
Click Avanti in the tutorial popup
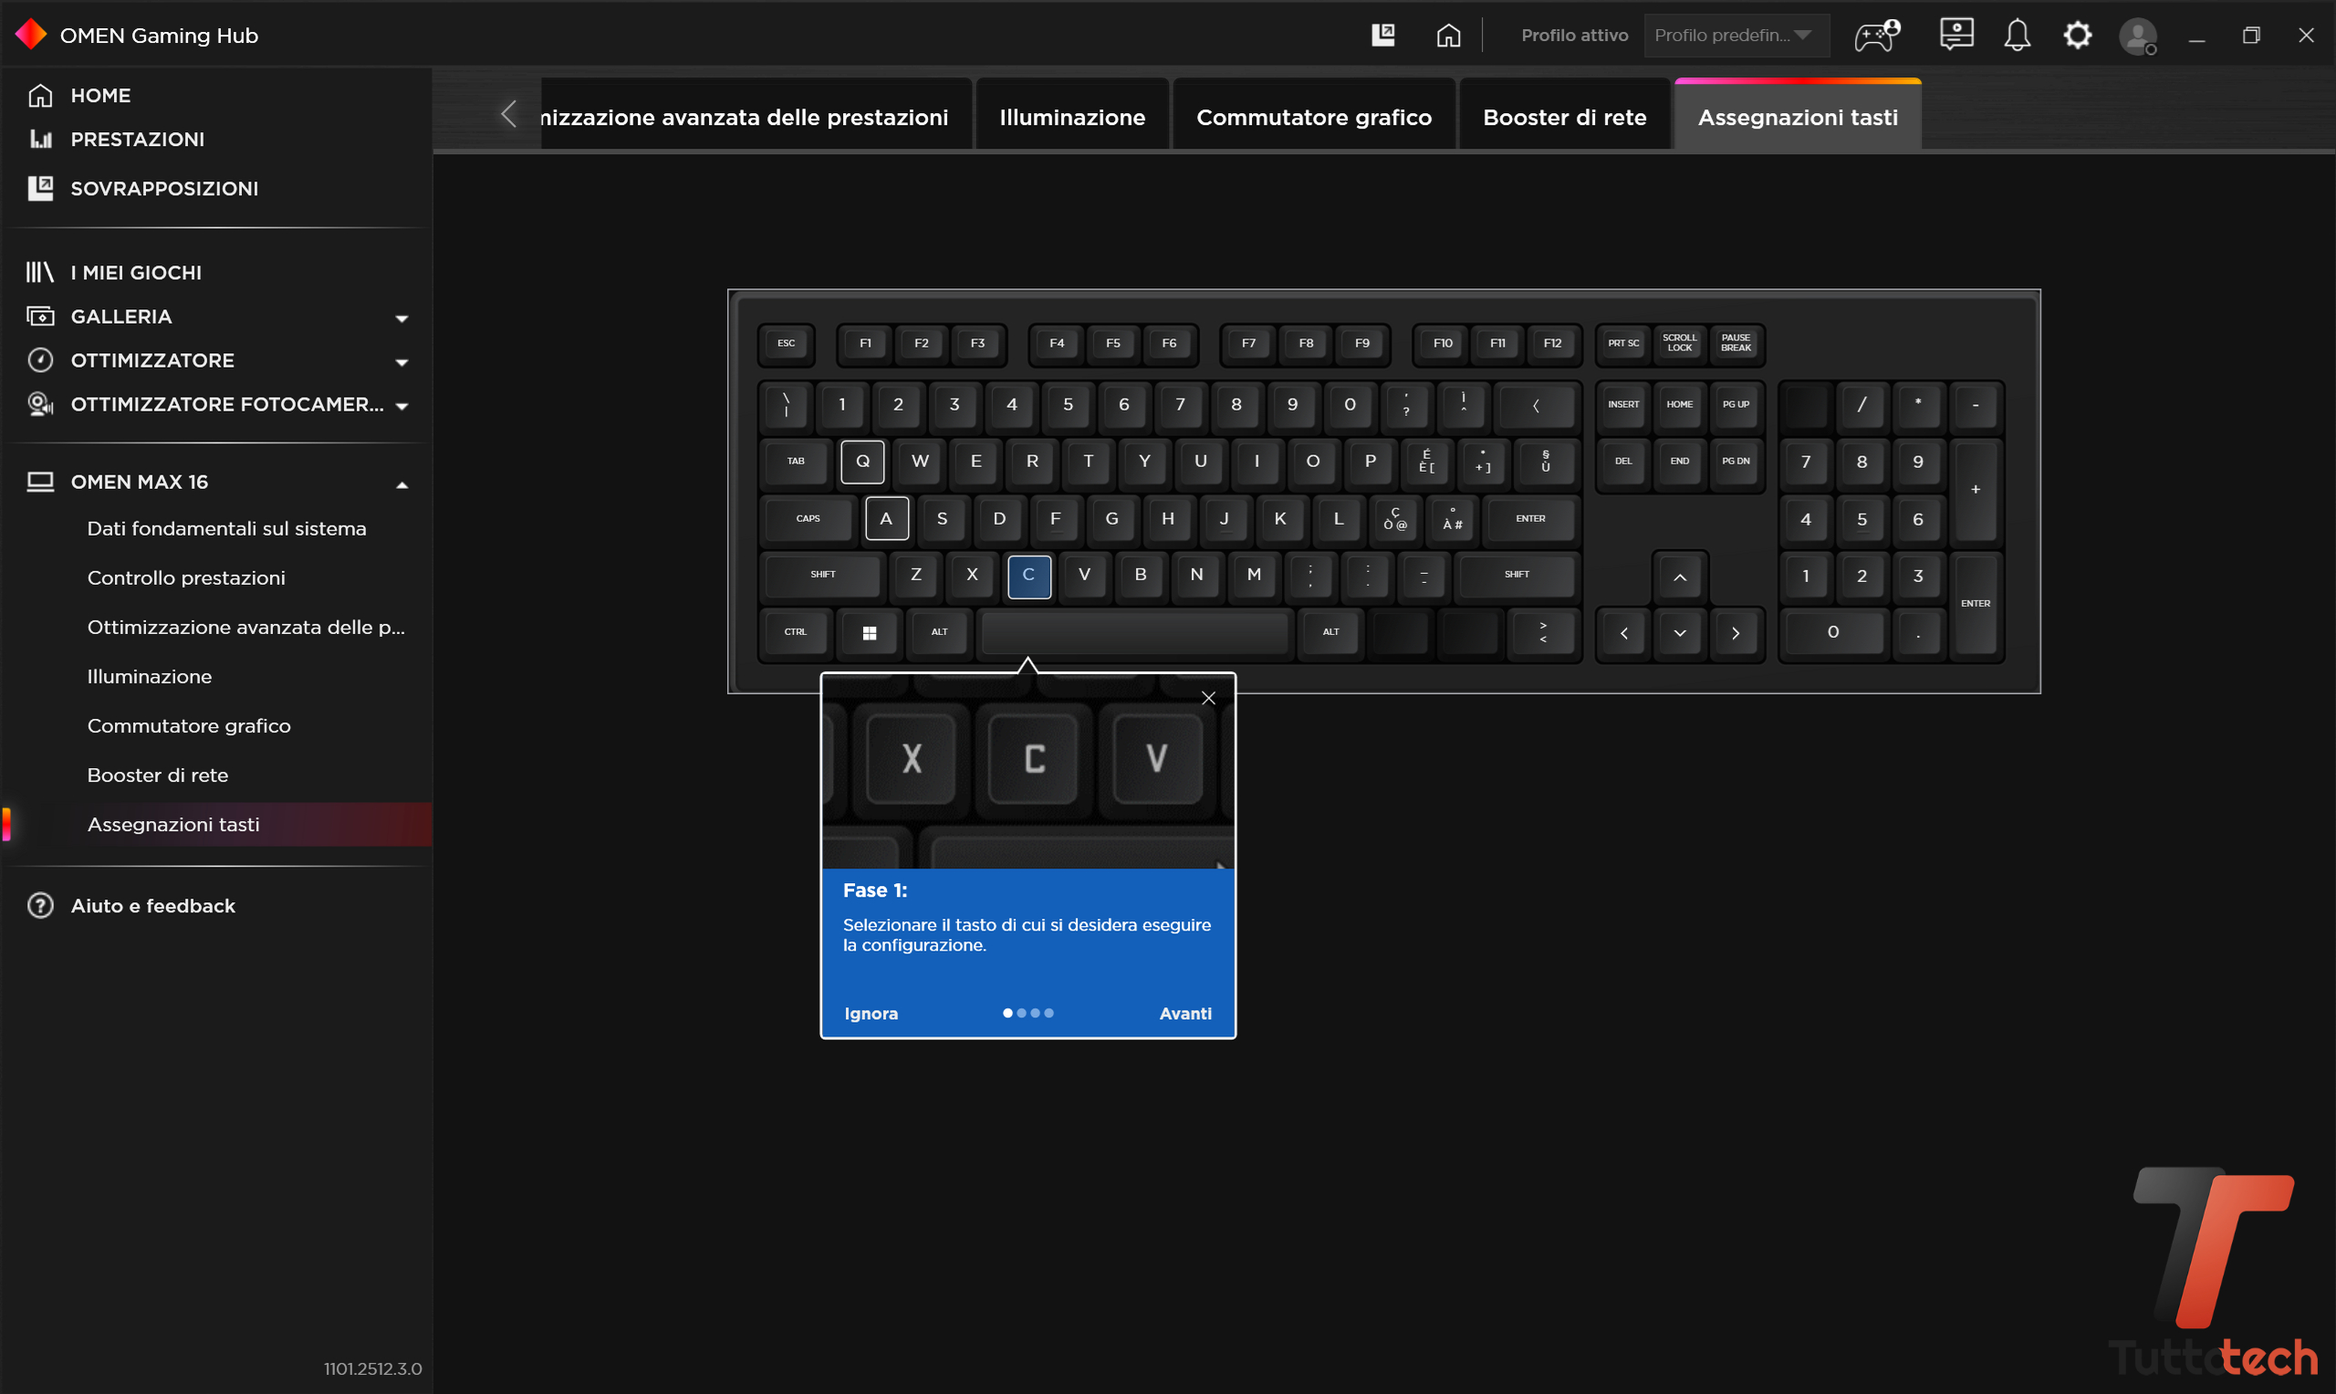click(1184, 1014)
